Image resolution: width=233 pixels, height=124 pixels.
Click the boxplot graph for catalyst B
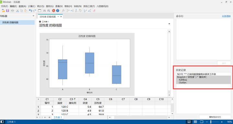(89, 63)
